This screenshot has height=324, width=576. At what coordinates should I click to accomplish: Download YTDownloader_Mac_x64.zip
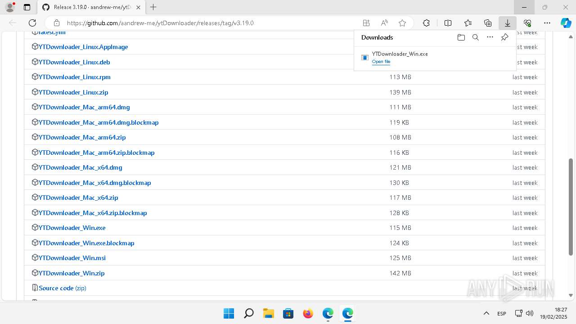(x=78, y=198)
